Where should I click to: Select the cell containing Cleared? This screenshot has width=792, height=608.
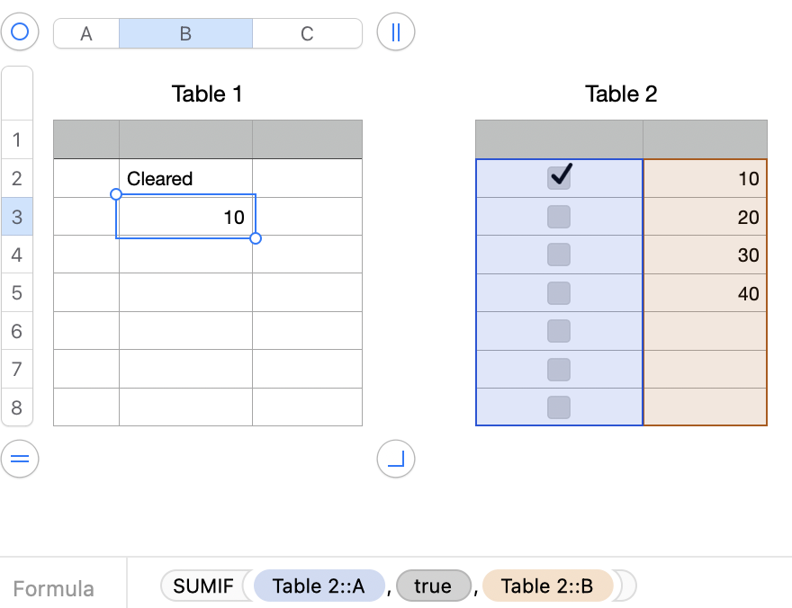tap(185, 179)
